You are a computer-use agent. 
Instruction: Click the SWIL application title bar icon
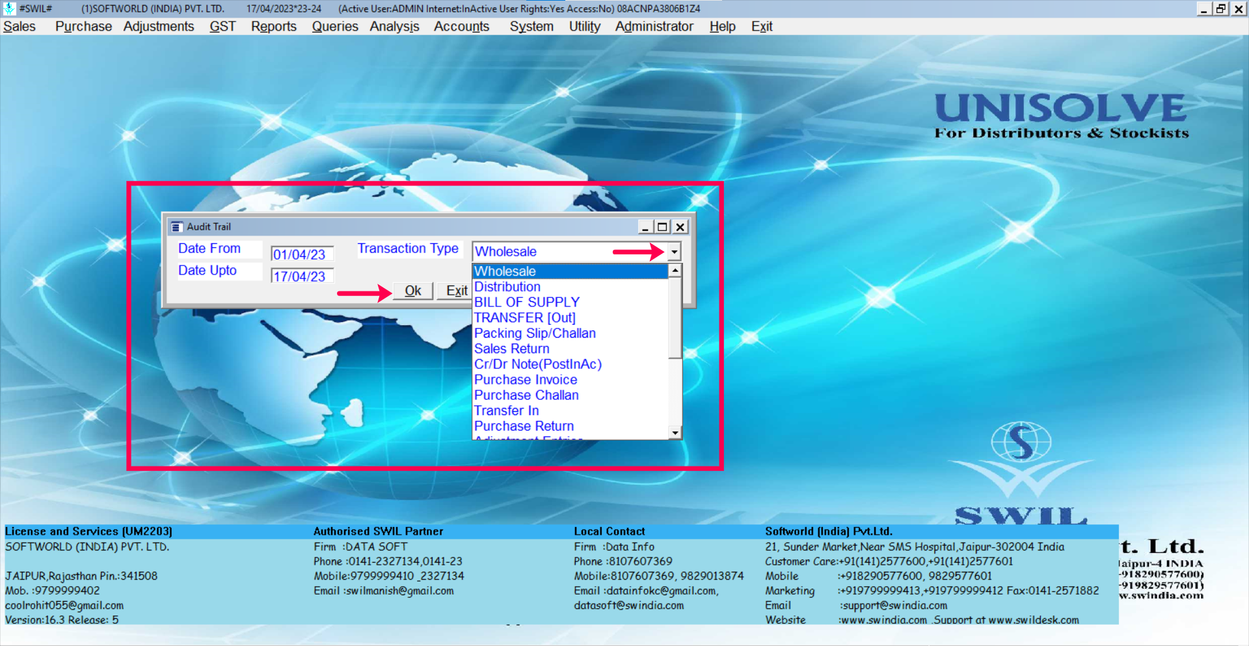pos(9,8)
